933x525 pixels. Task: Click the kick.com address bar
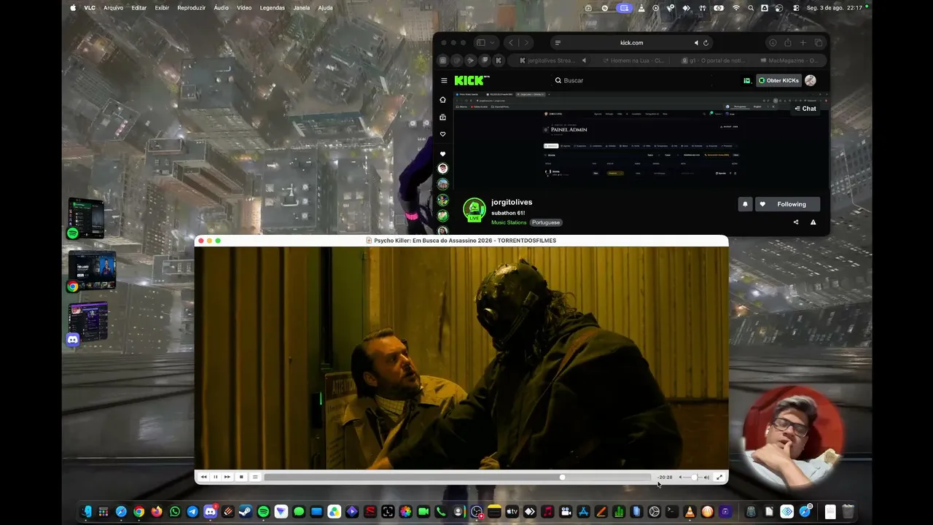(x=631, y=43)
